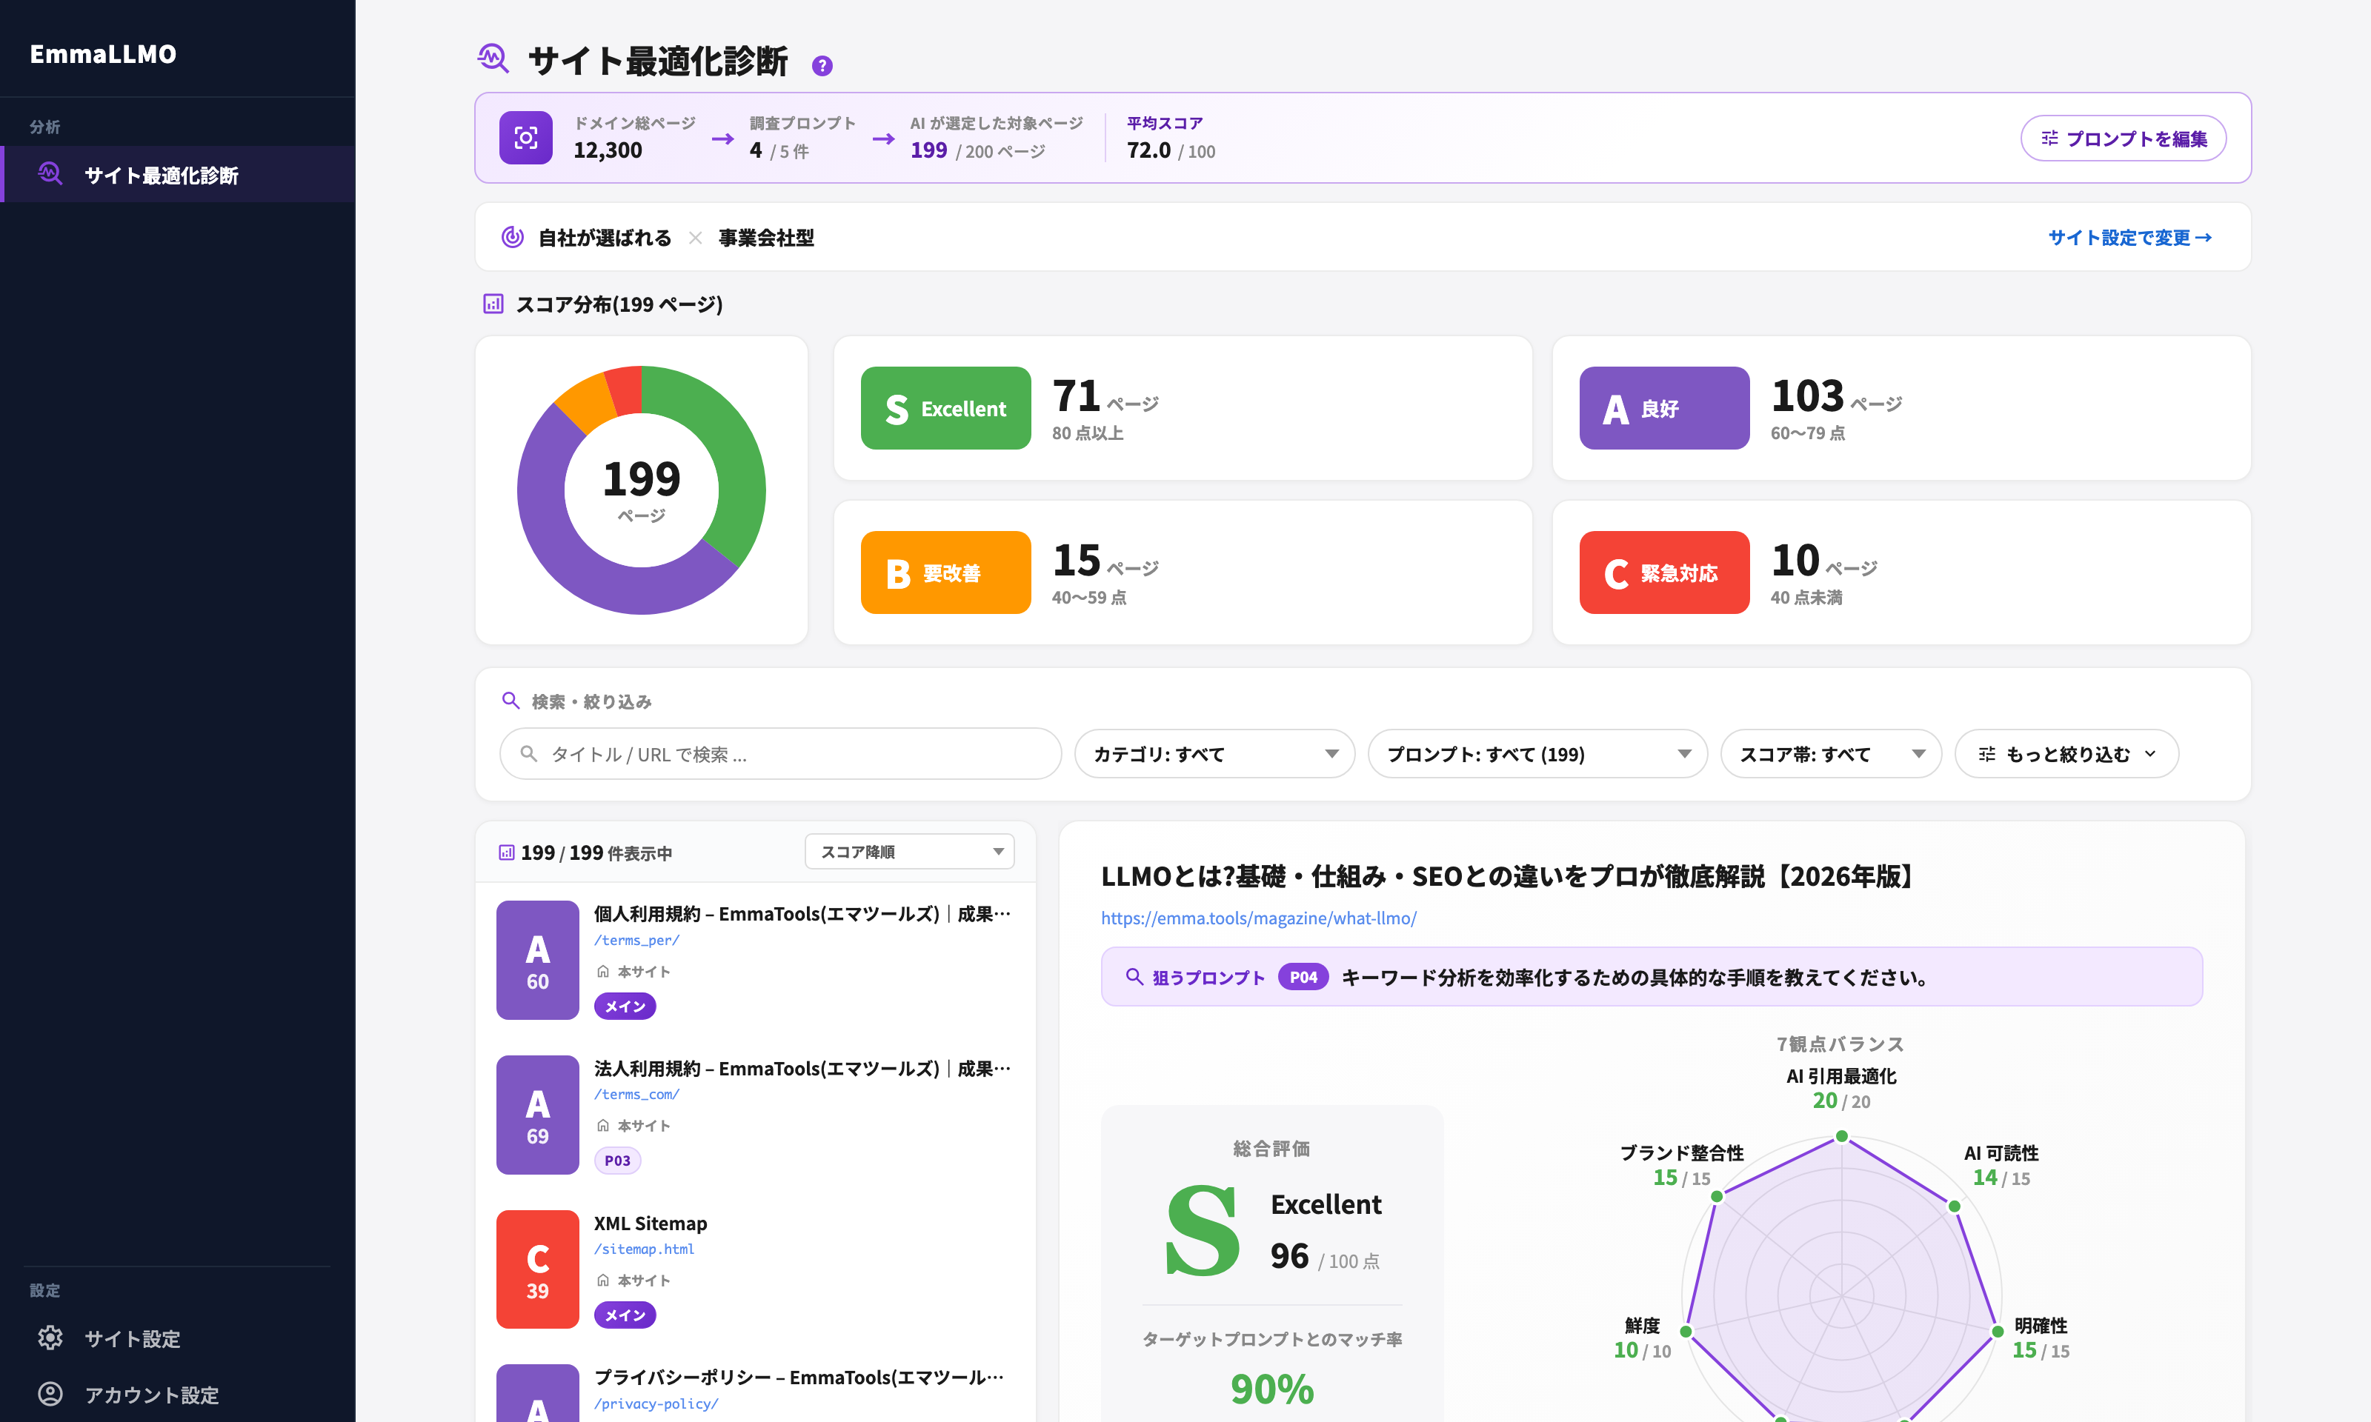
Task: Click the P03 tag in 法人利用規約 row
Action: 617,1161
